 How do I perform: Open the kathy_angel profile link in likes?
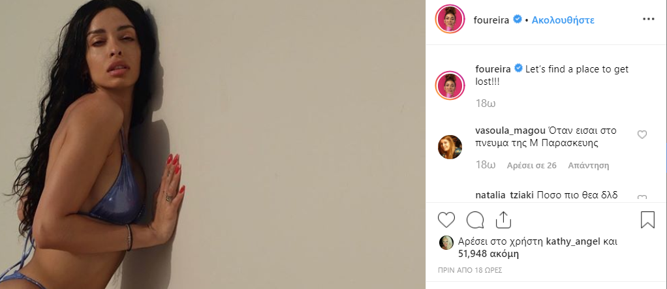pos(572,242)
